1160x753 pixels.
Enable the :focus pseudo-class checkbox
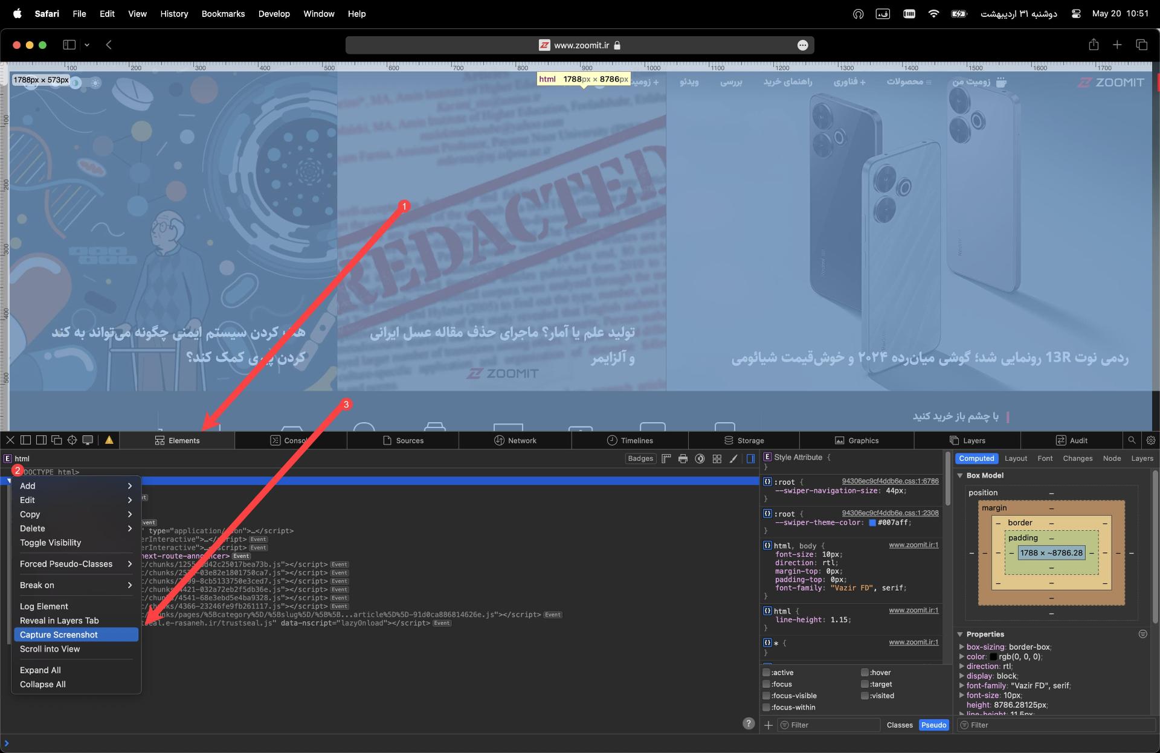(767, 684)
